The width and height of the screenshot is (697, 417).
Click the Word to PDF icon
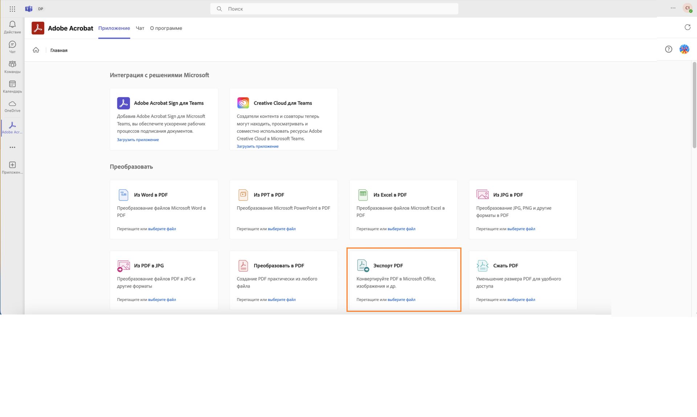coord(123,195)
